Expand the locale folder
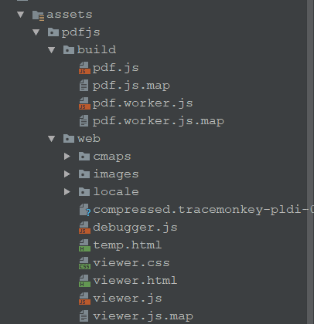 (x=67, y=192)
